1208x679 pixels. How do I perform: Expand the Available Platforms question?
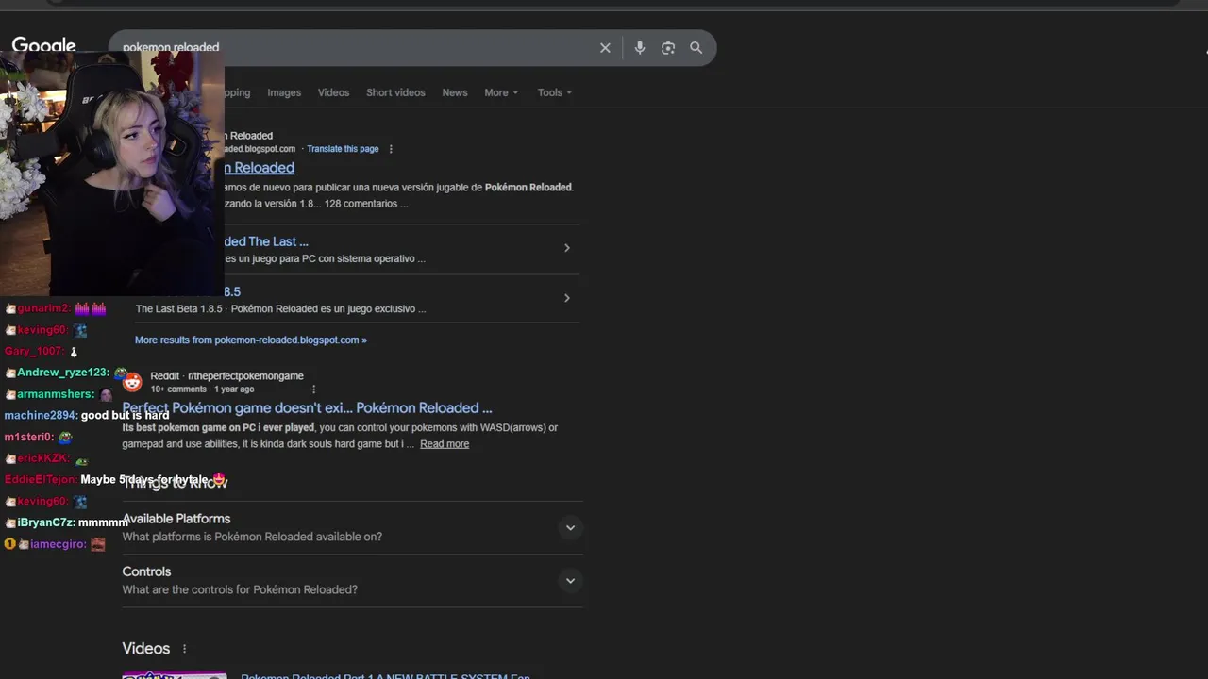[353, 527]
